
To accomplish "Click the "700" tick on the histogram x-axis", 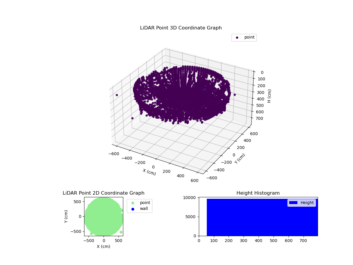I will (304, 241).
